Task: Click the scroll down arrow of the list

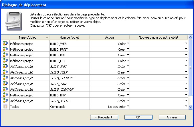Action: pos(191,107)
